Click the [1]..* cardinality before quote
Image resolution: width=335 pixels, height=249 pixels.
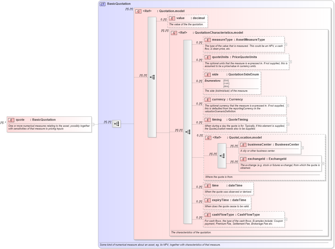[x=3, y=123]
